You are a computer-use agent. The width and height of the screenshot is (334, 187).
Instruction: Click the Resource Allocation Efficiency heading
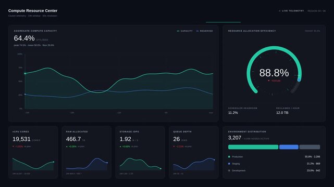[252, 31]
